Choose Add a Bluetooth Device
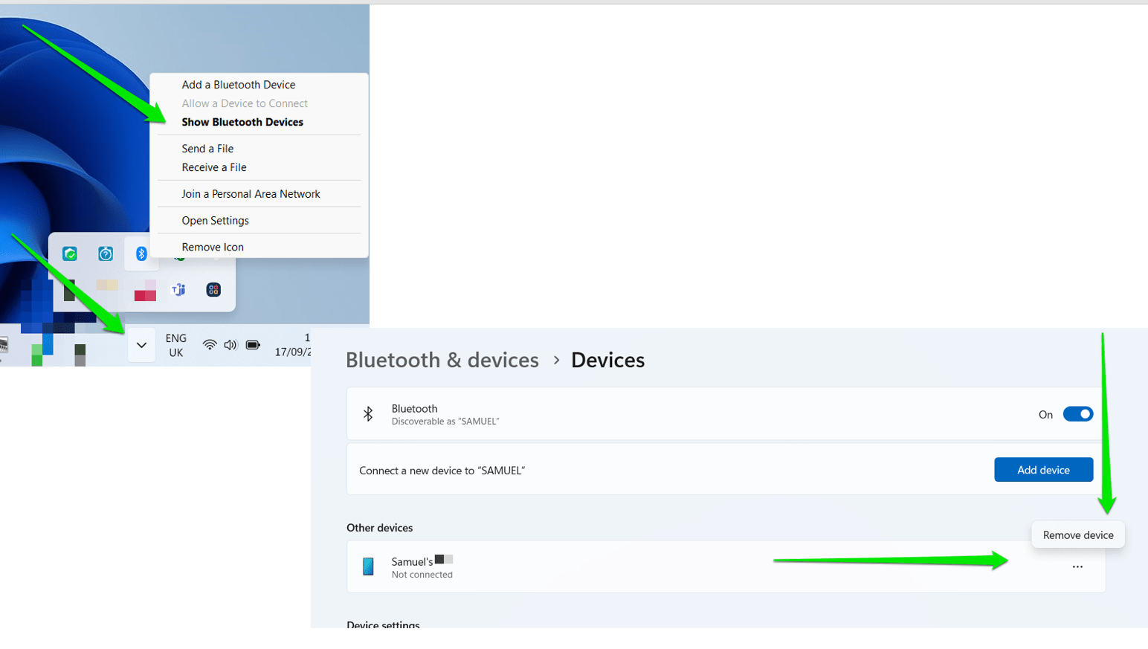The width and height of the screenshot is (1148, 649). pos(239,85)
